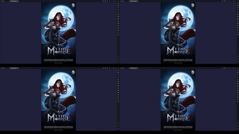Click studio badge logo in top-left game screen

(x=73, y=5)
